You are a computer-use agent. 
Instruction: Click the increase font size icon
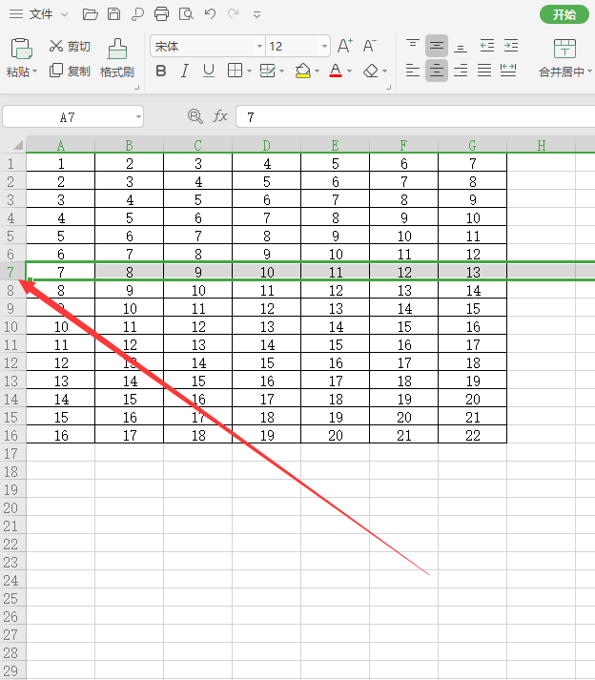pyautogui.click(x=345, y=46)
